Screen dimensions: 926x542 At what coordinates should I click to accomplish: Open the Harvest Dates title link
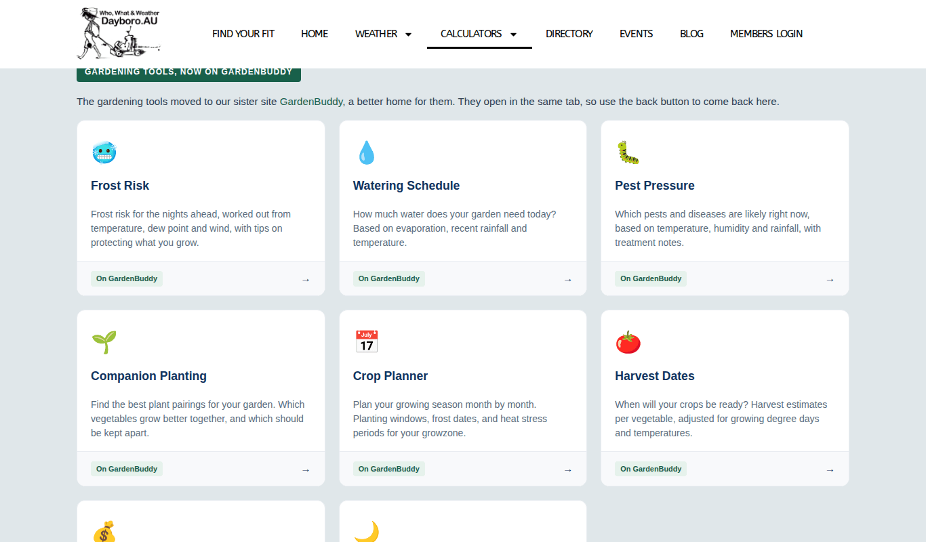click(x=655, y=376)
